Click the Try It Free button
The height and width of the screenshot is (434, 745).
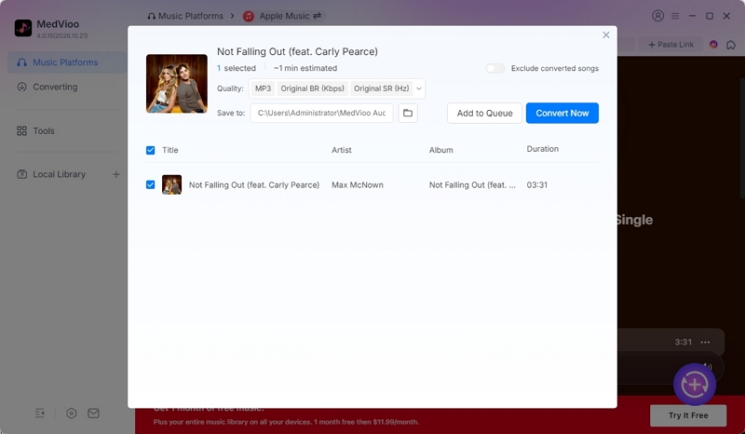point(688,415)
